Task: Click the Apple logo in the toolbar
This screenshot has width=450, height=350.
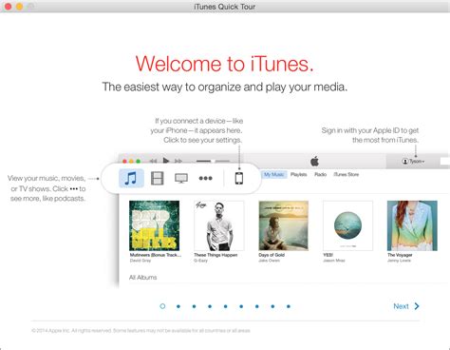Action: click(314, 162)
